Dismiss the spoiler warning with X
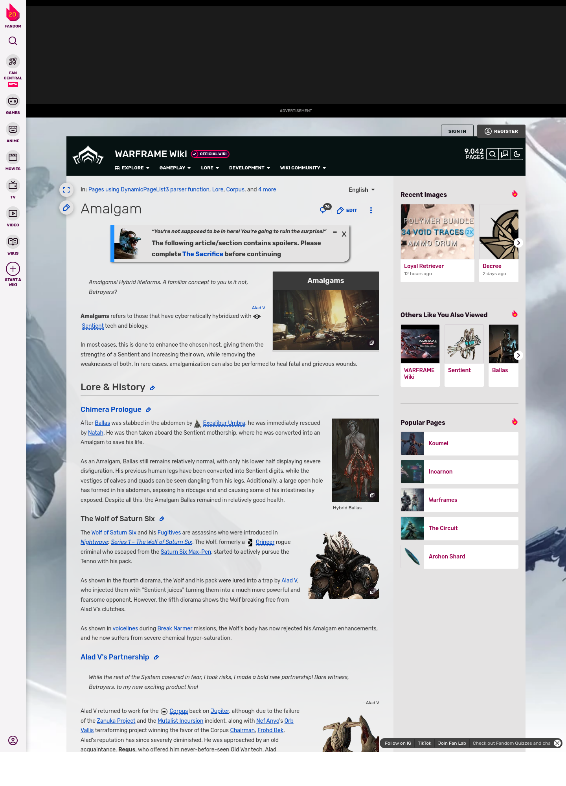The width and height of the screenshot is (566, 786). [344, 234]
